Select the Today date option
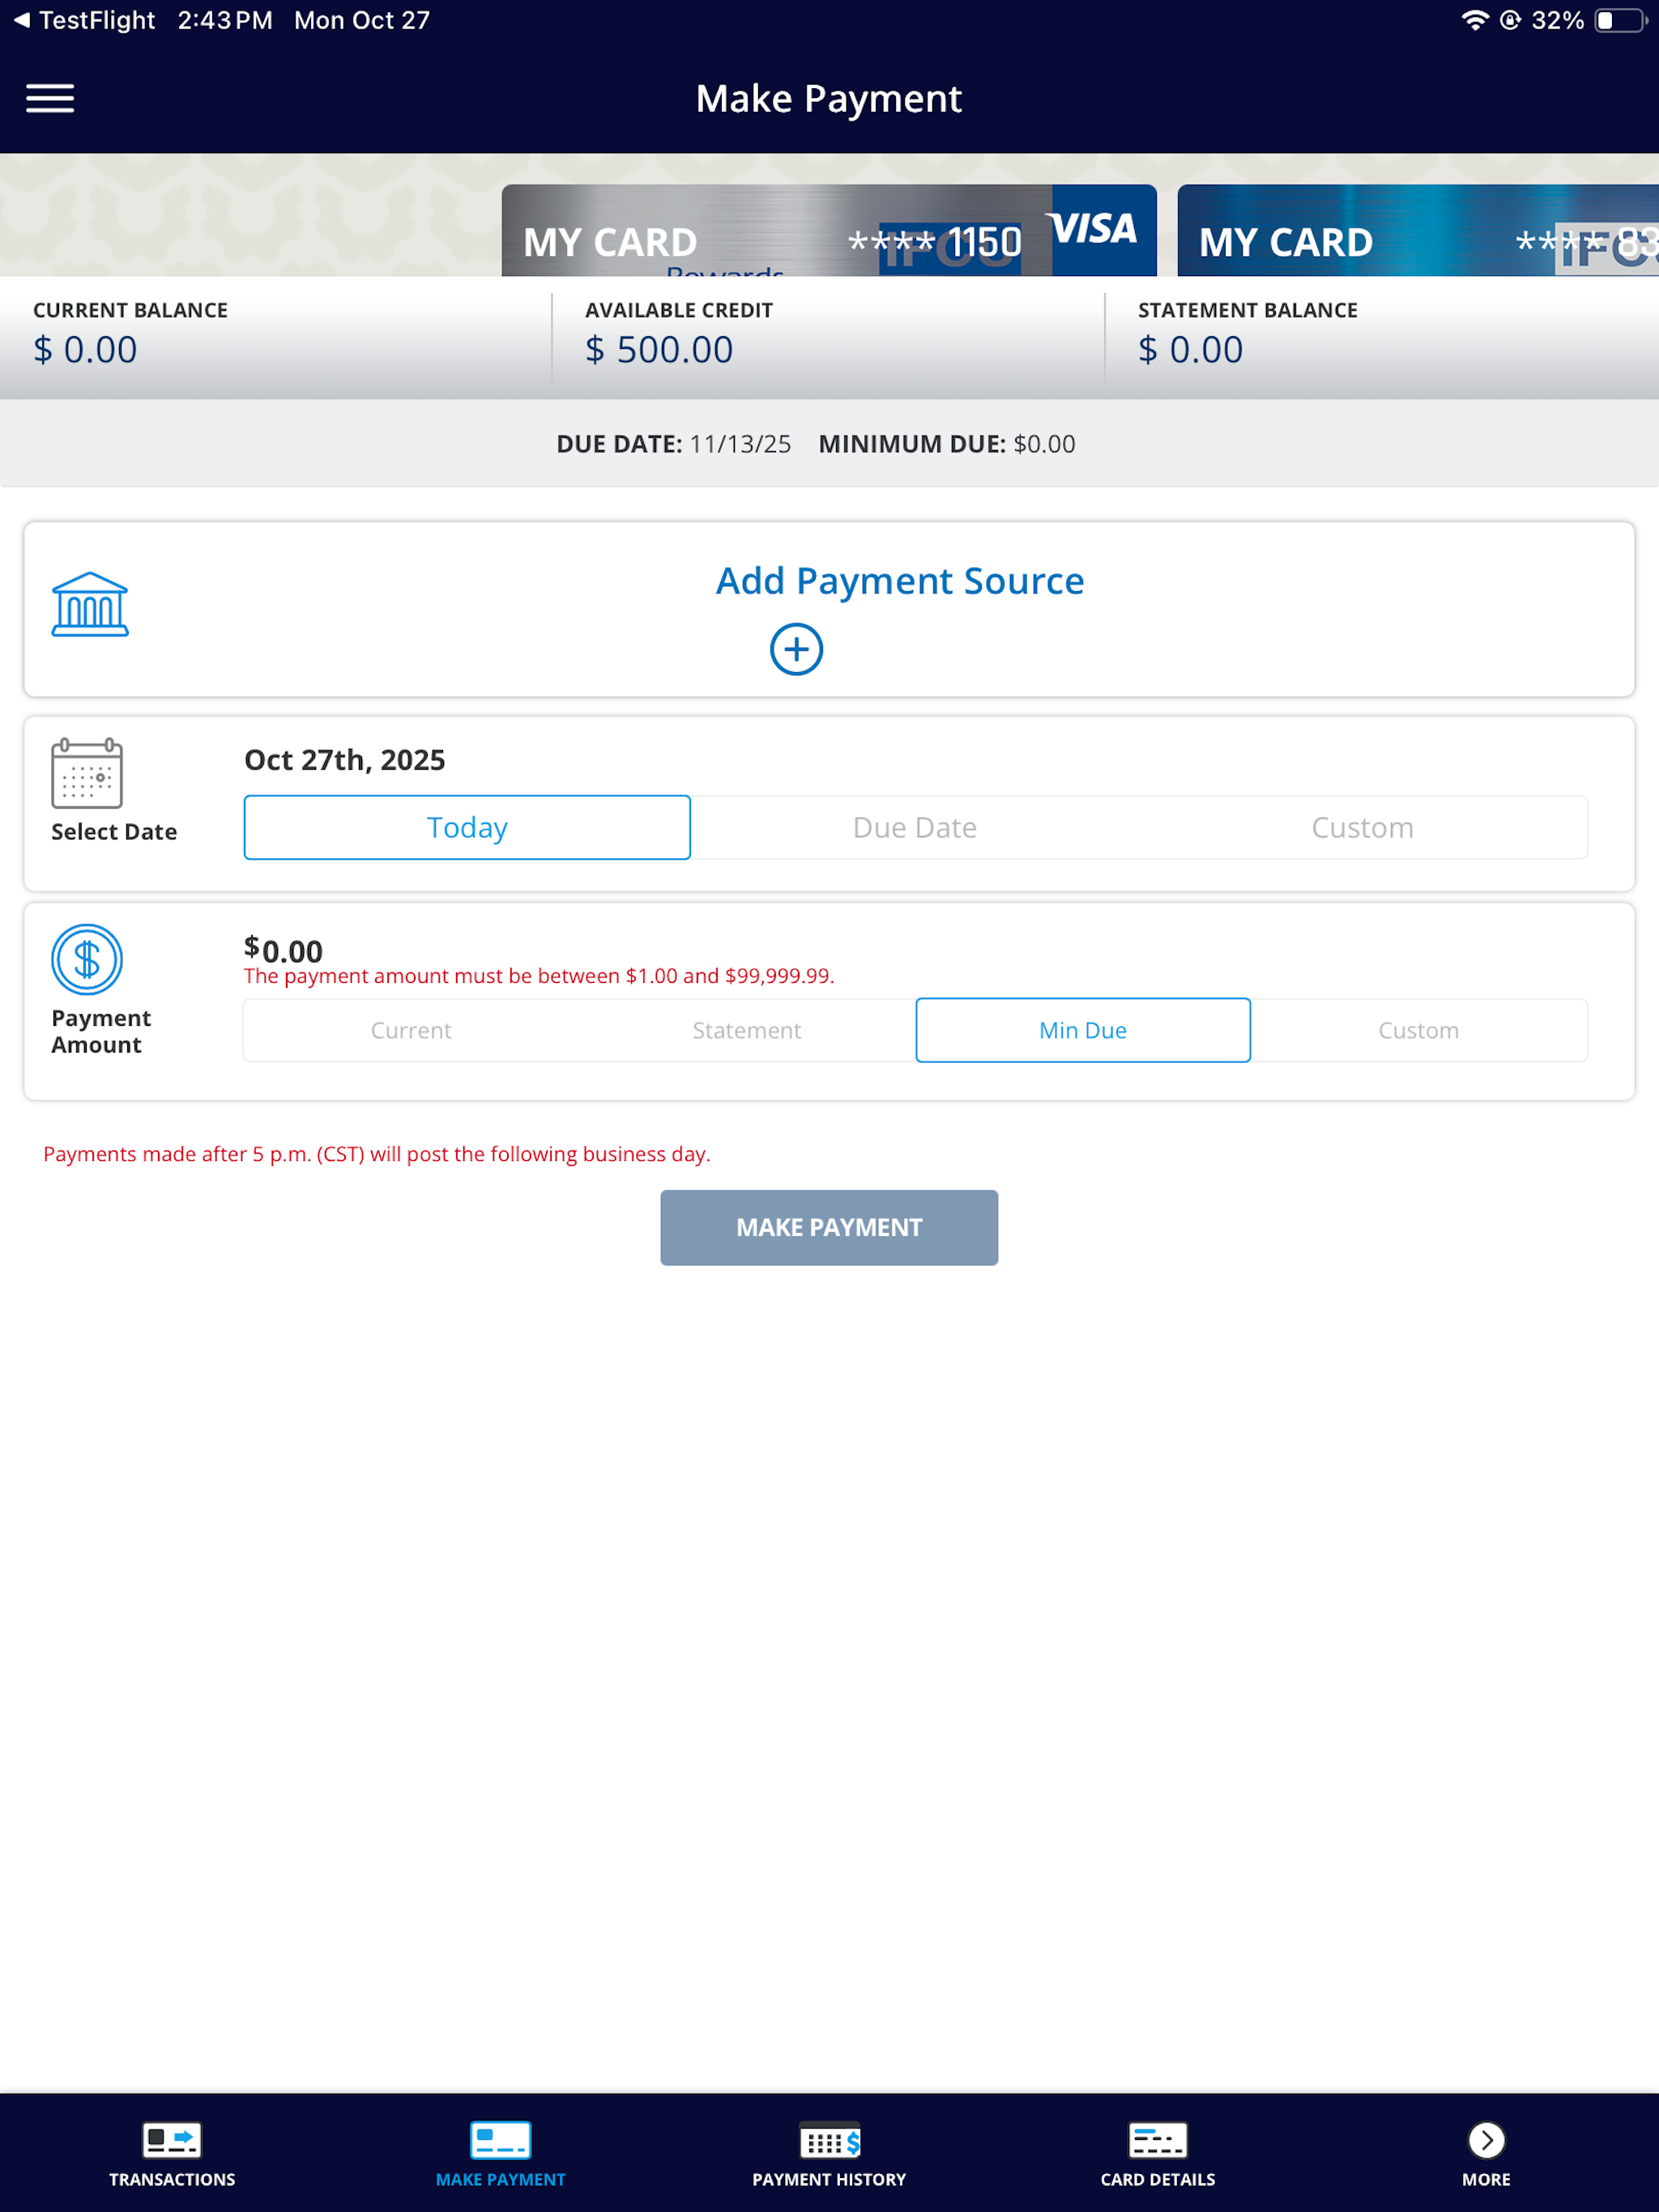The width and height of the screenshot is (1659, 2212). pyautogui.click(x=467, y=827)
